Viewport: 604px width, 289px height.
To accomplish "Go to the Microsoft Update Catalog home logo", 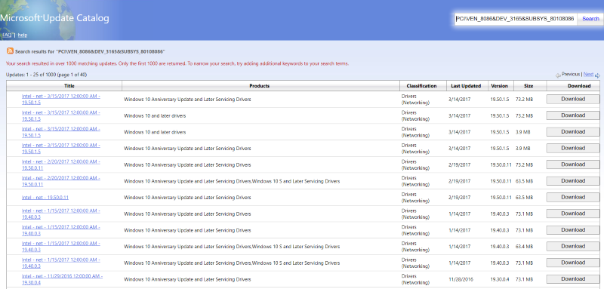I will [54, 18].
